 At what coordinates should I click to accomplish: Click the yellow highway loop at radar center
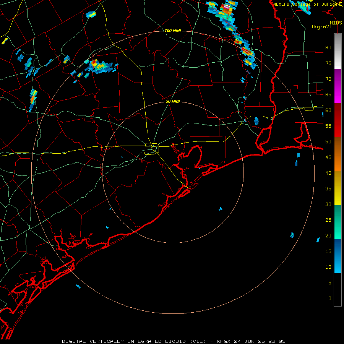pyautogui.click(x=152, y=149)
